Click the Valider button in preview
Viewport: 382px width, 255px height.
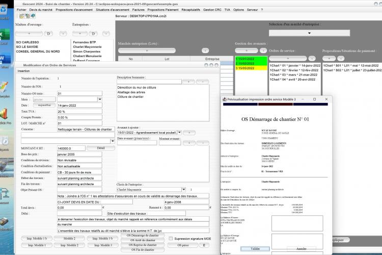255,249
